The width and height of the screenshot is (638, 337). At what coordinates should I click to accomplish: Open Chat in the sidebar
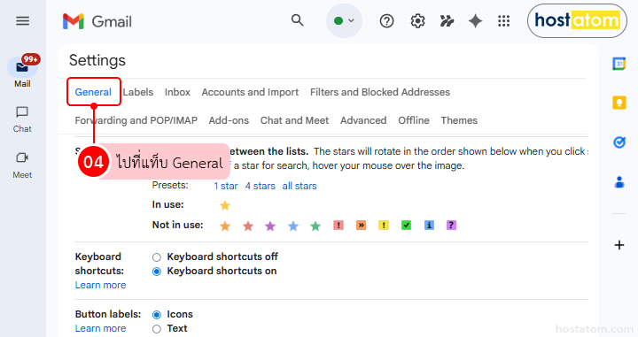(x=22, y=119)
